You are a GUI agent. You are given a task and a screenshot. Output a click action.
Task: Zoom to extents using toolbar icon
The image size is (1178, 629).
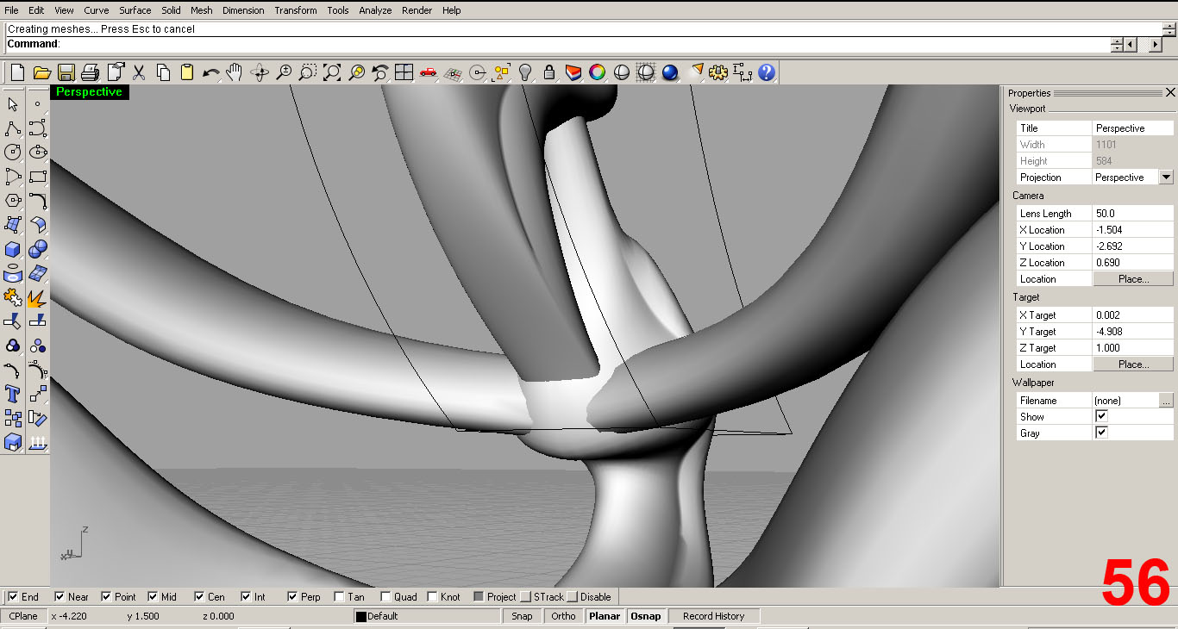click(332, 72)
